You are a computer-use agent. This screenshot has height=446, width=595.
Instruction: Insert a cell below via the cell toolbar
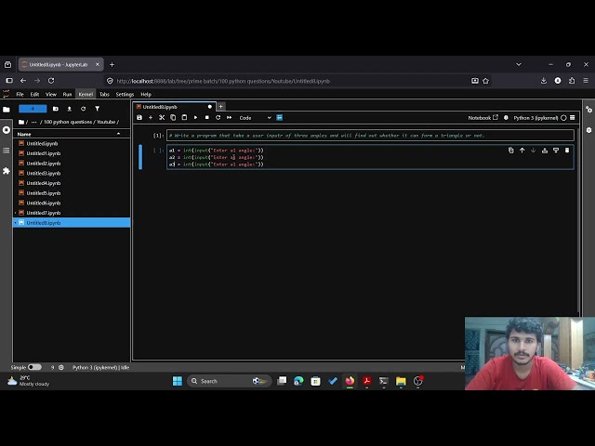556,151
